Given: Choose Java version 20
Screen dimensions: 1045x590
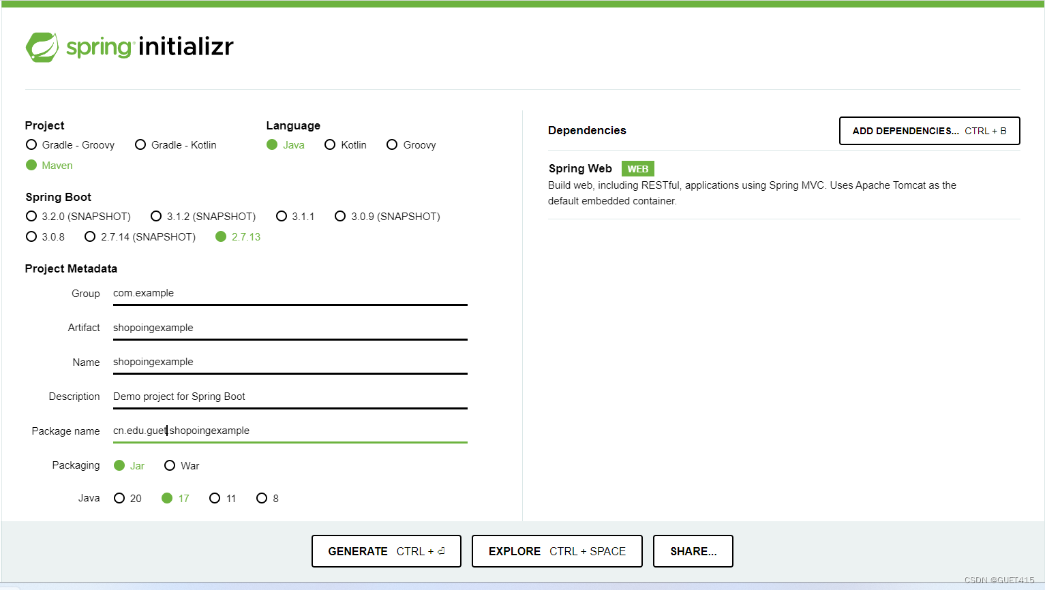Looking at the screenshot, I should point(127,499).
